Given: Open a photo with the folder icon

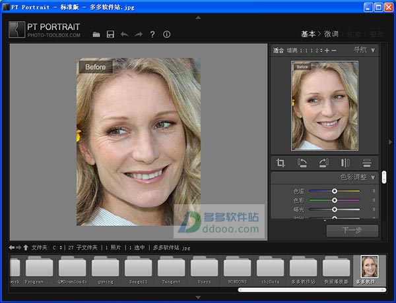Looking at the screenshot, I should click(x=96, y=34).
